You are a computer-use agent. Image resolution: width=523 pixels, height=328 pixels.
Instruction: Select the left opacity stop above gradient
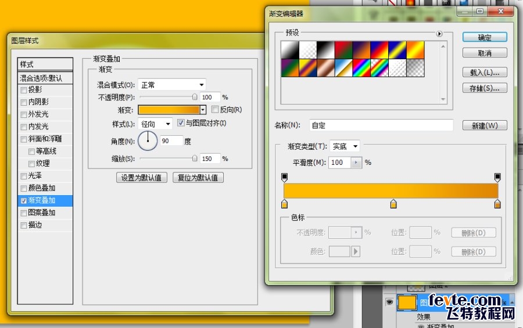(x=285, y=177)
